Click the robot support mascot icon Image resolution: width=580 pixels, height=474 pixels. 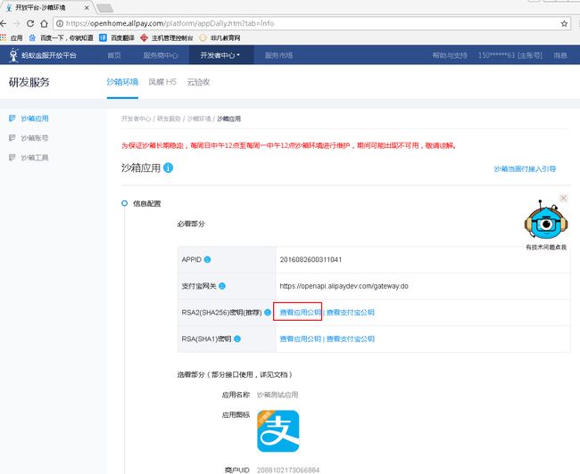click(x=546, y=220)
